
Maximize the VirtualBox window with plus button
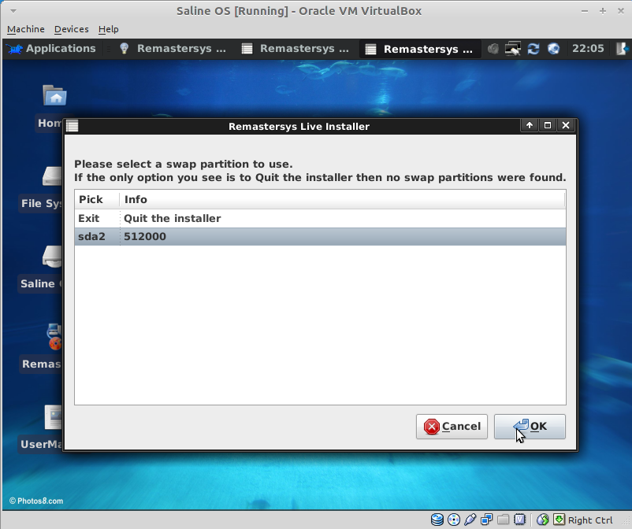click(x=603, y=11)
